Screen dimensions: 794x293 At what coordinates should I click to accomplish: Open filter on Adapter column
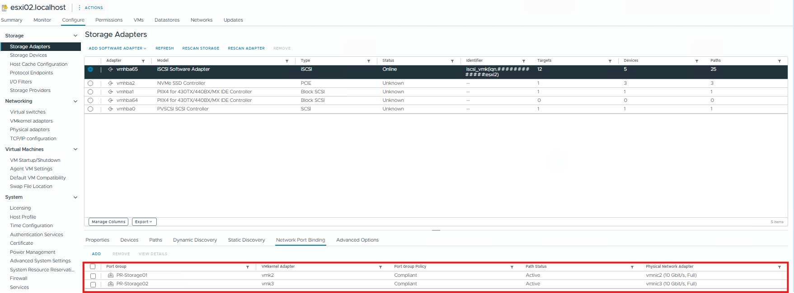143,61
